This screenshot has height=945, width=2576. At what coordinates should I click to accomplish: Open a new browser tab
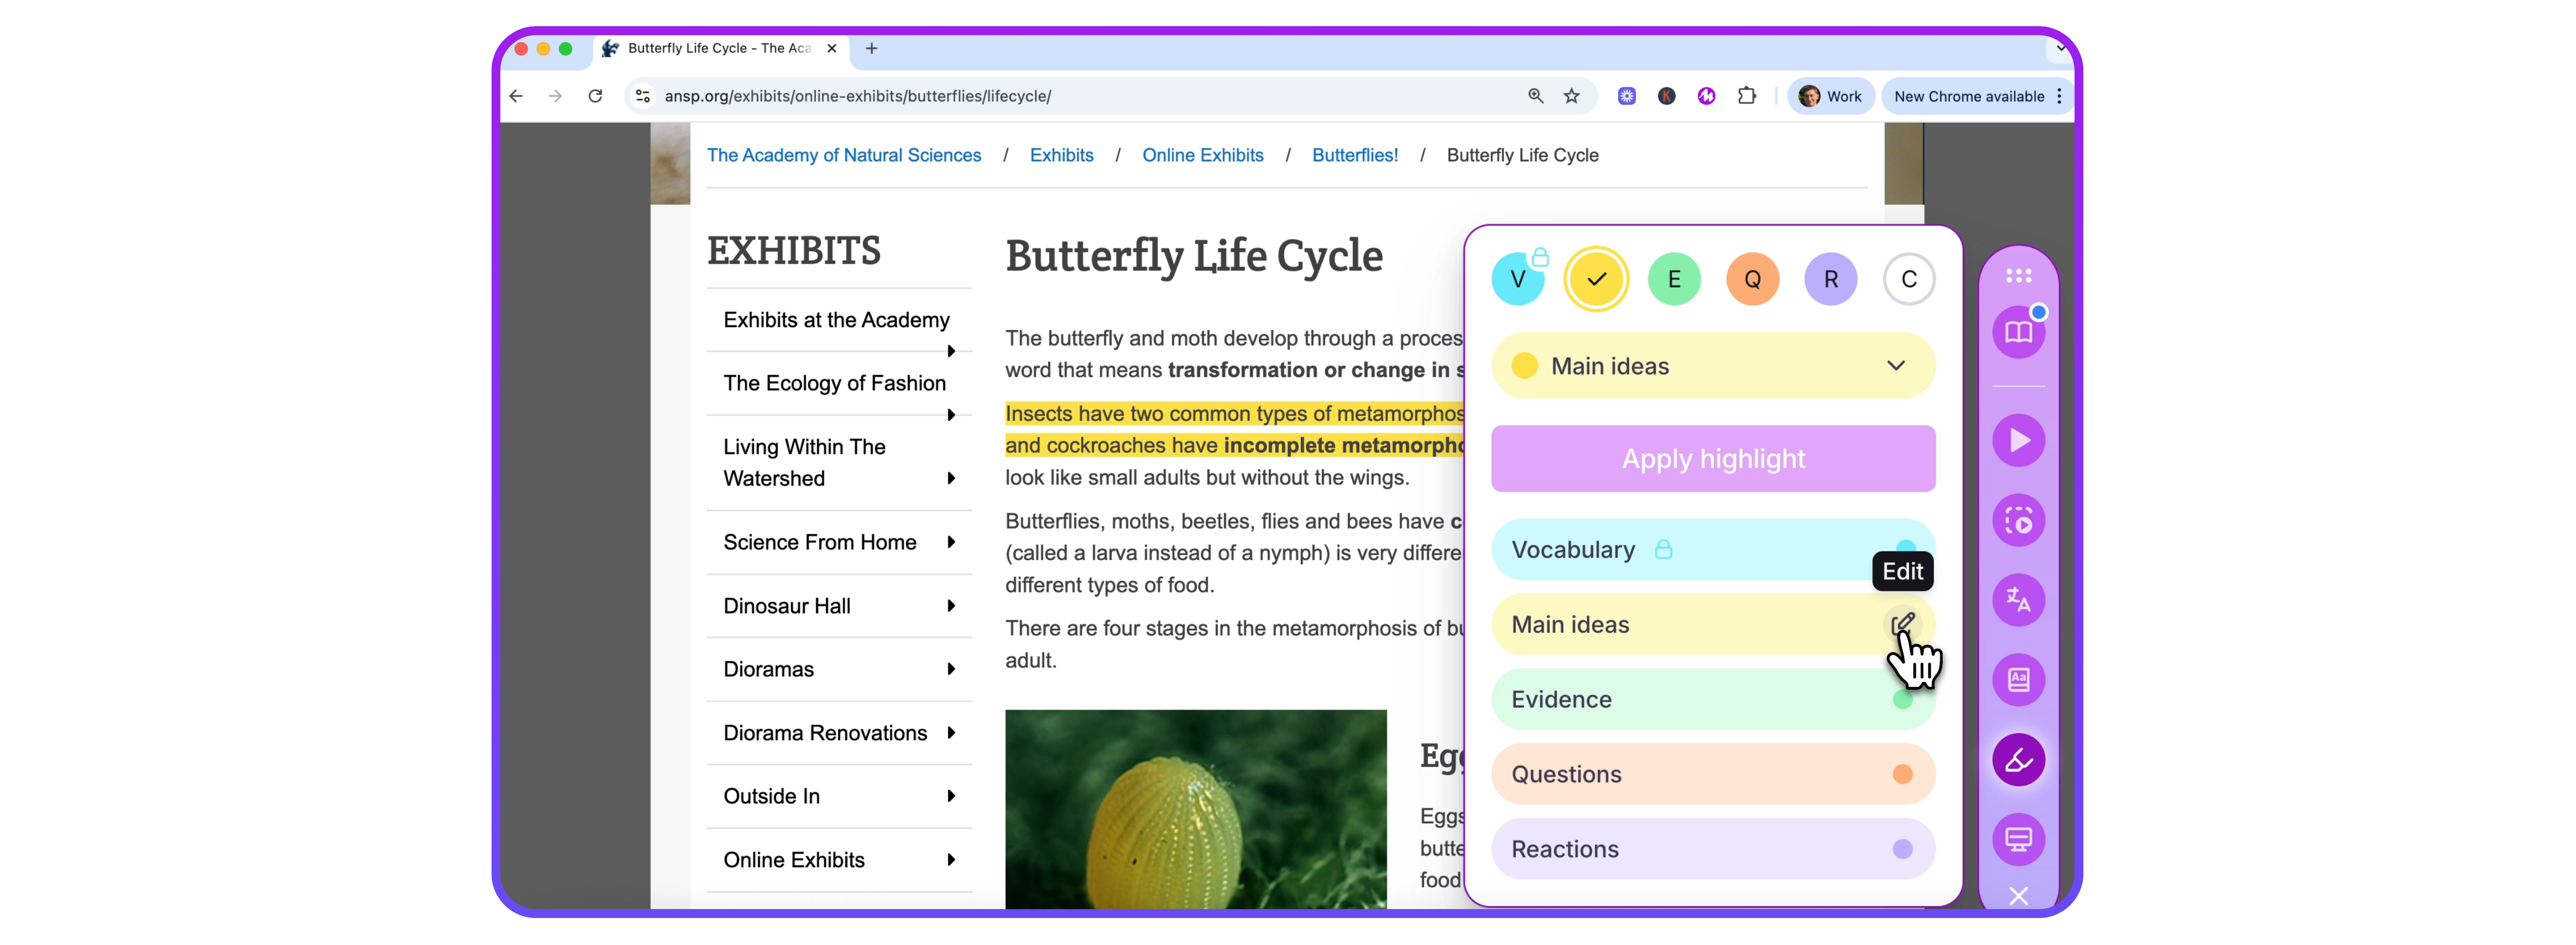(872, 48)
